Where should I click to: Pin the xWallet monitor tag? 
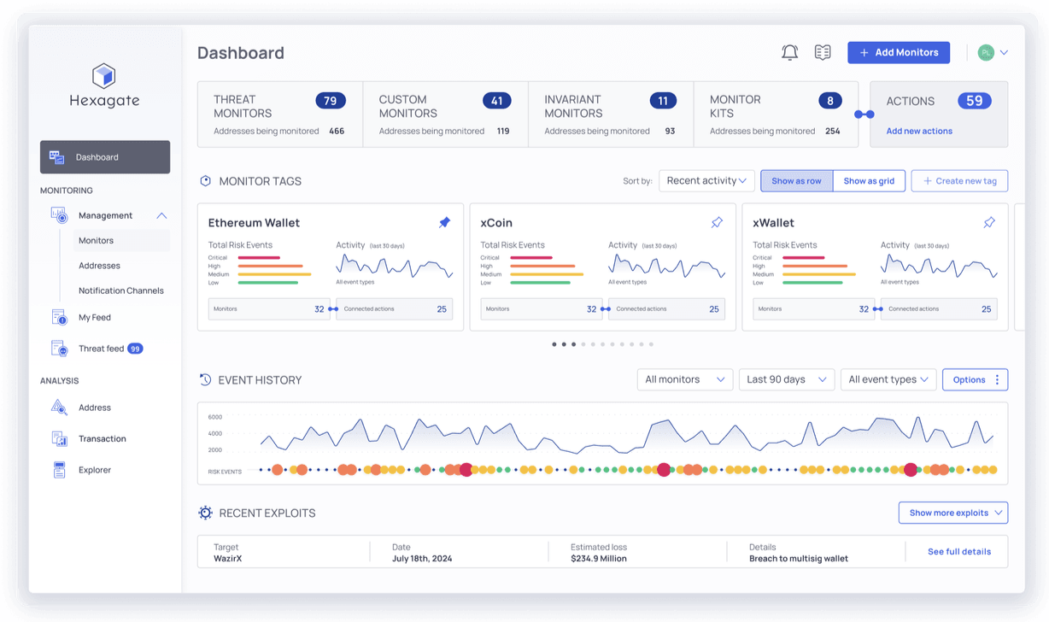click(988, 222)
